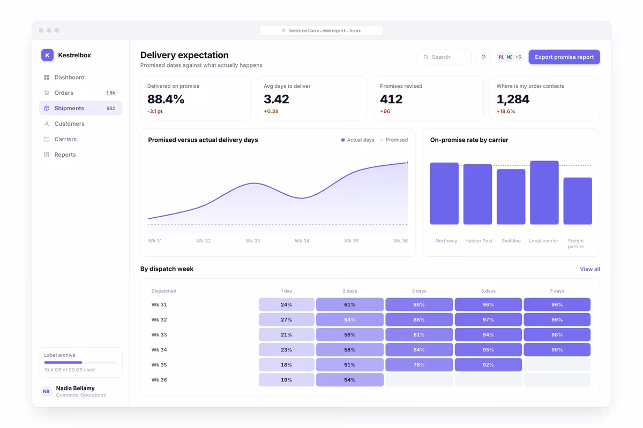Click the NB user avatar
Image resolution: width=643 pixels, height=428 pixels.
(47, 392)
